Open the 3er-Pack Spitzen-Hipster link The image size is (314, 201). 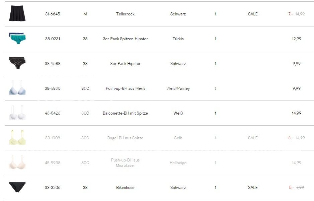coord(125,39)
